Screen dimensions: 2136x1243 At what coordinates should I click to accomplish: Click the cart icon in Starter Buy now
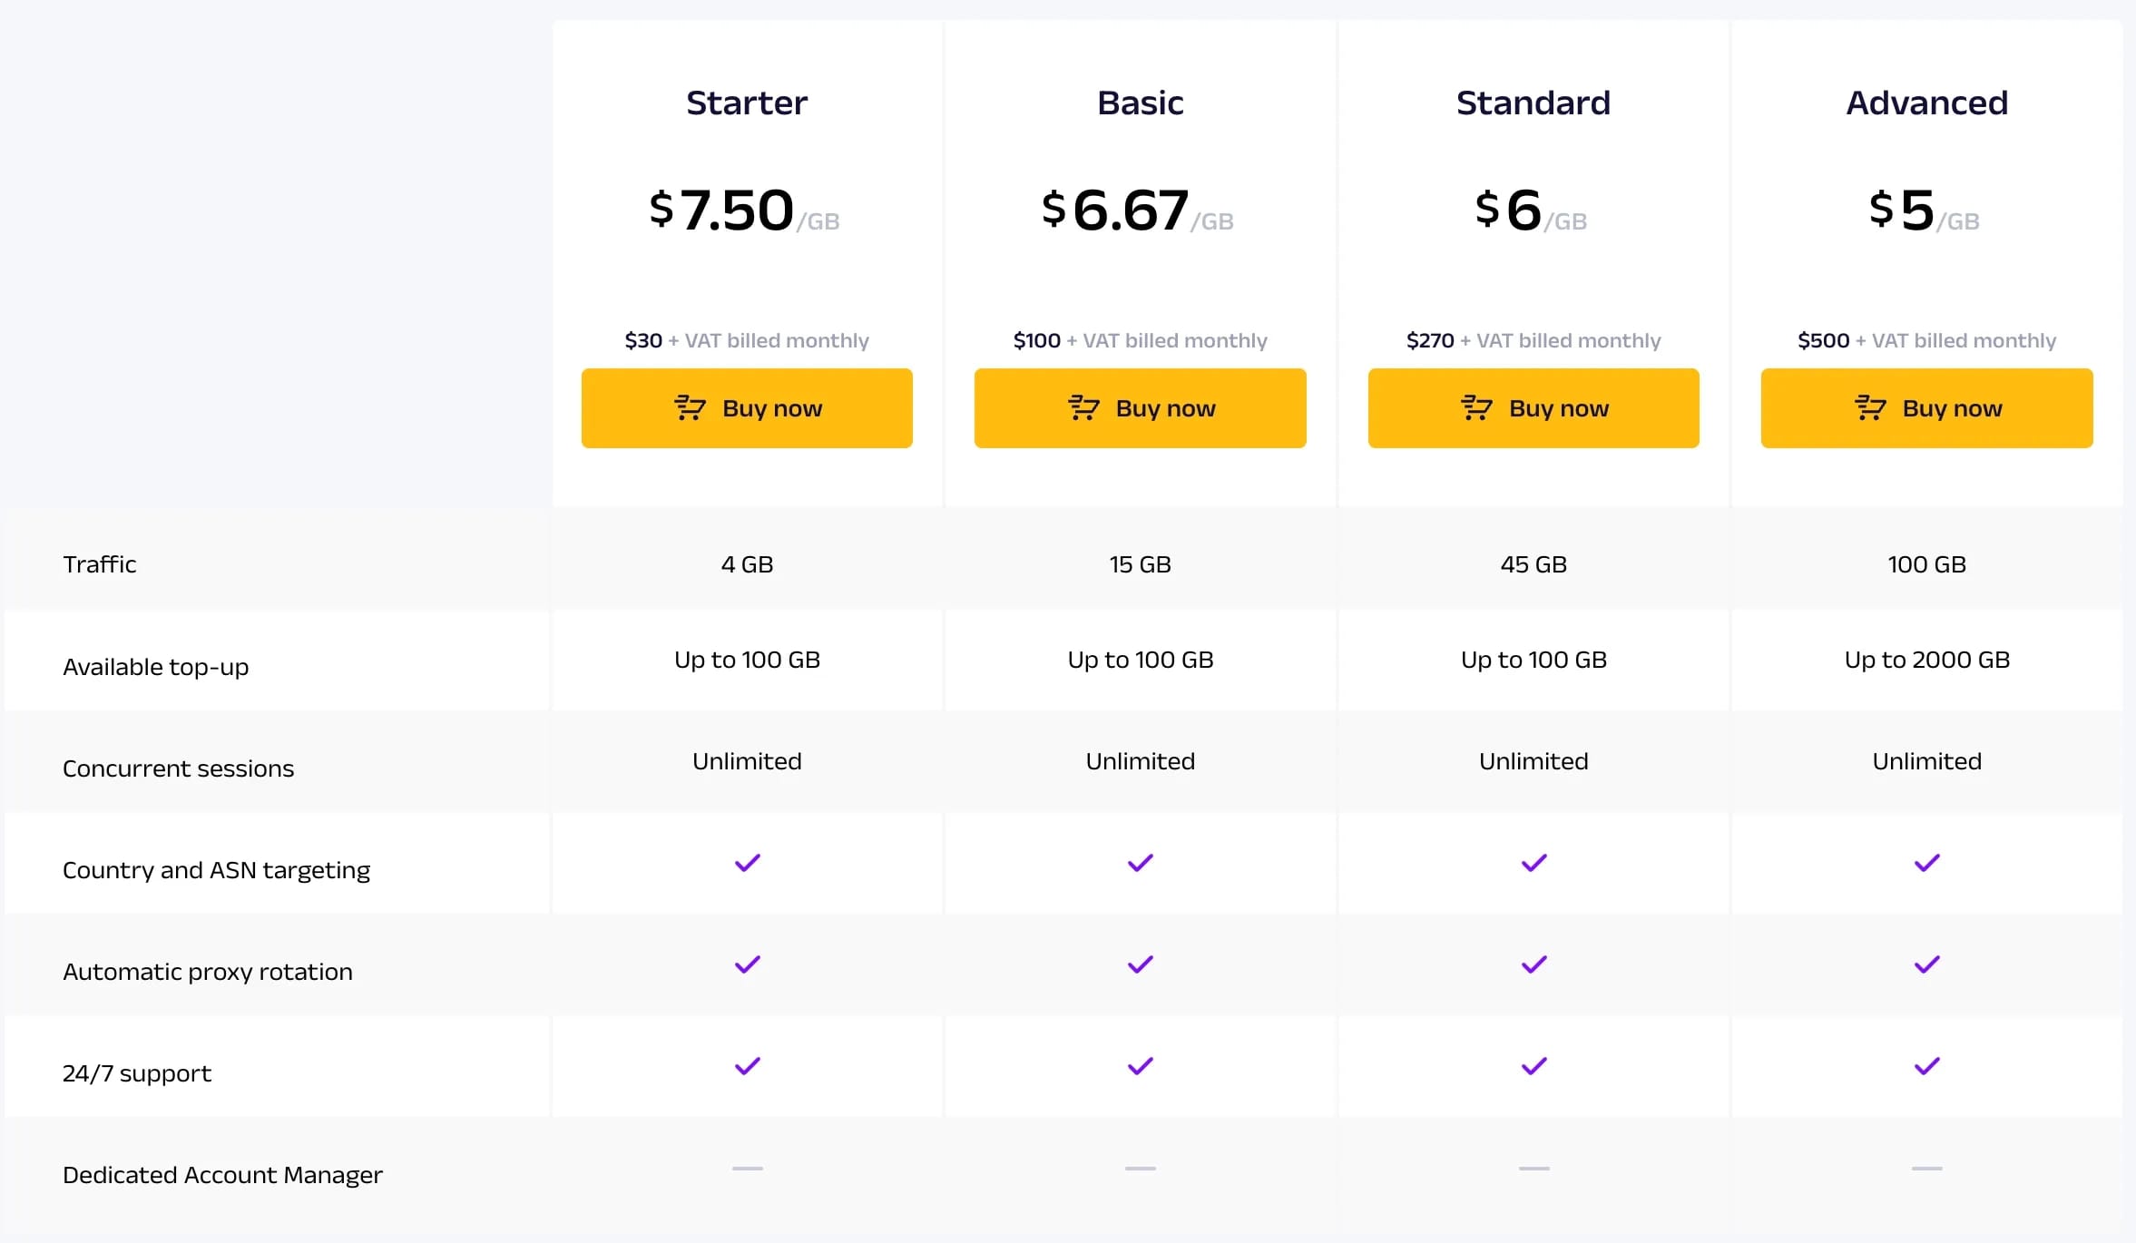pos(690,408)
